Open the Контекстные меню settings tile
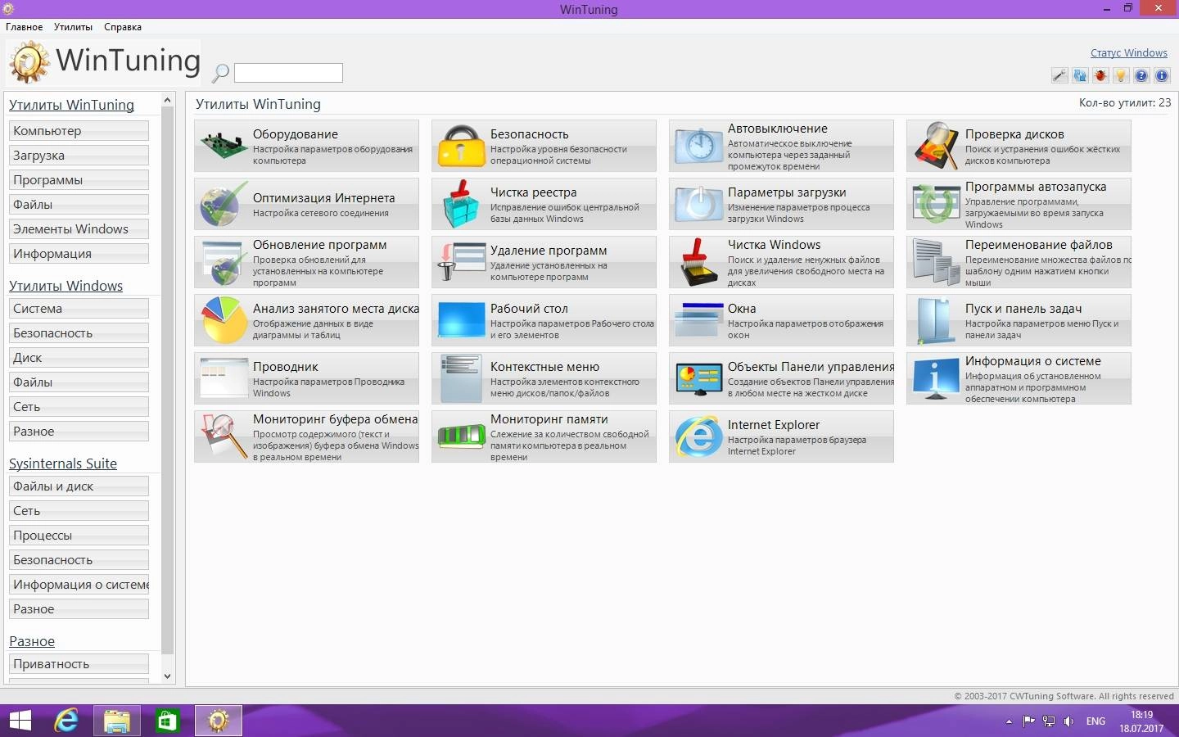 coord(544,378)
